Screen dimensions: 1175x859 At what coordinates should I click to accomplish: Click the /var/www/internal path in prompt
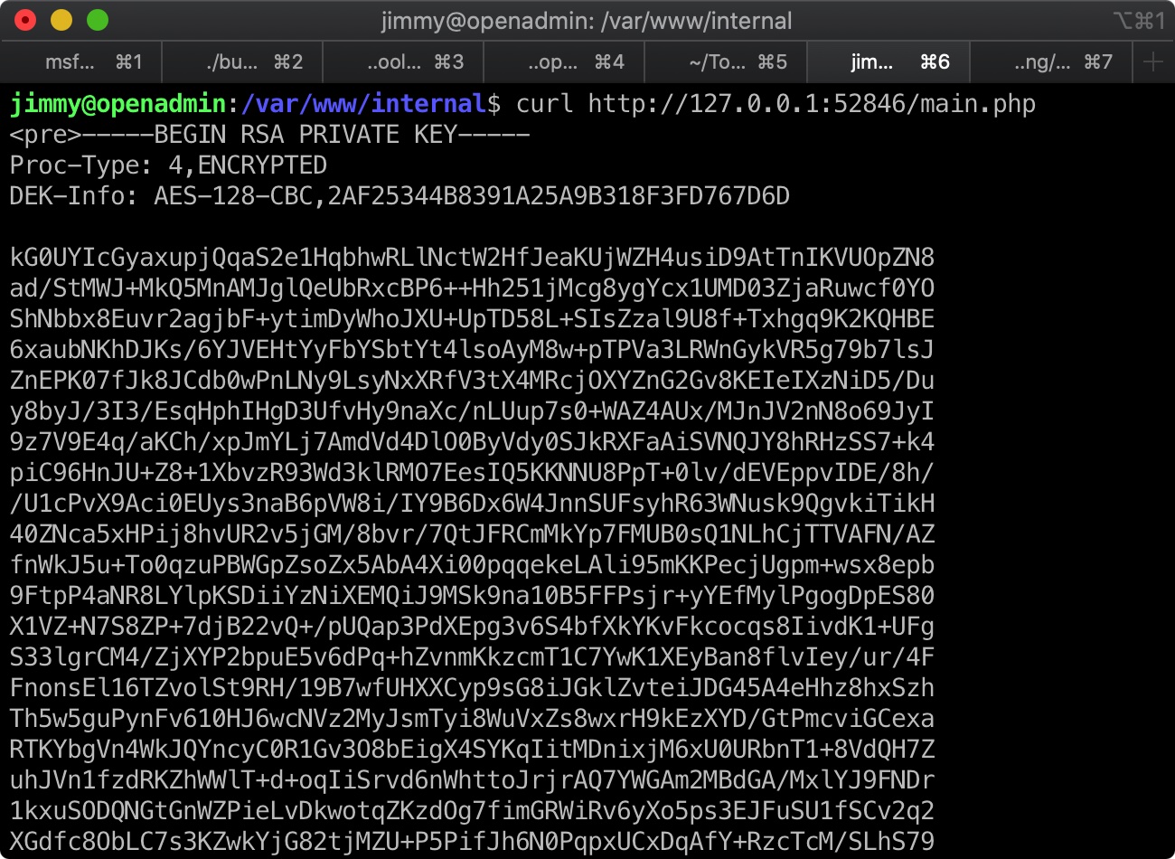pos(364,104)
